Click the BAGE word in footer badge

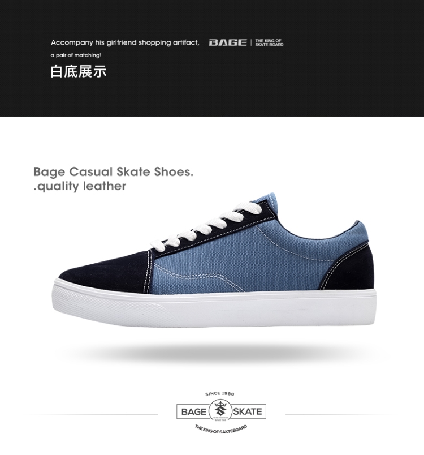pos(193,411)
